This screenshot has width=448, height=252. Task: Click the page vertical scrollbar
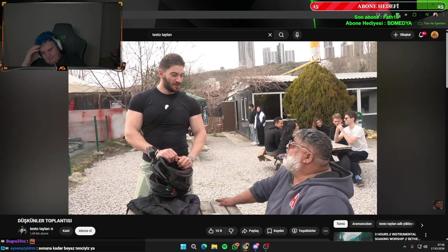[x=446, y=59]
